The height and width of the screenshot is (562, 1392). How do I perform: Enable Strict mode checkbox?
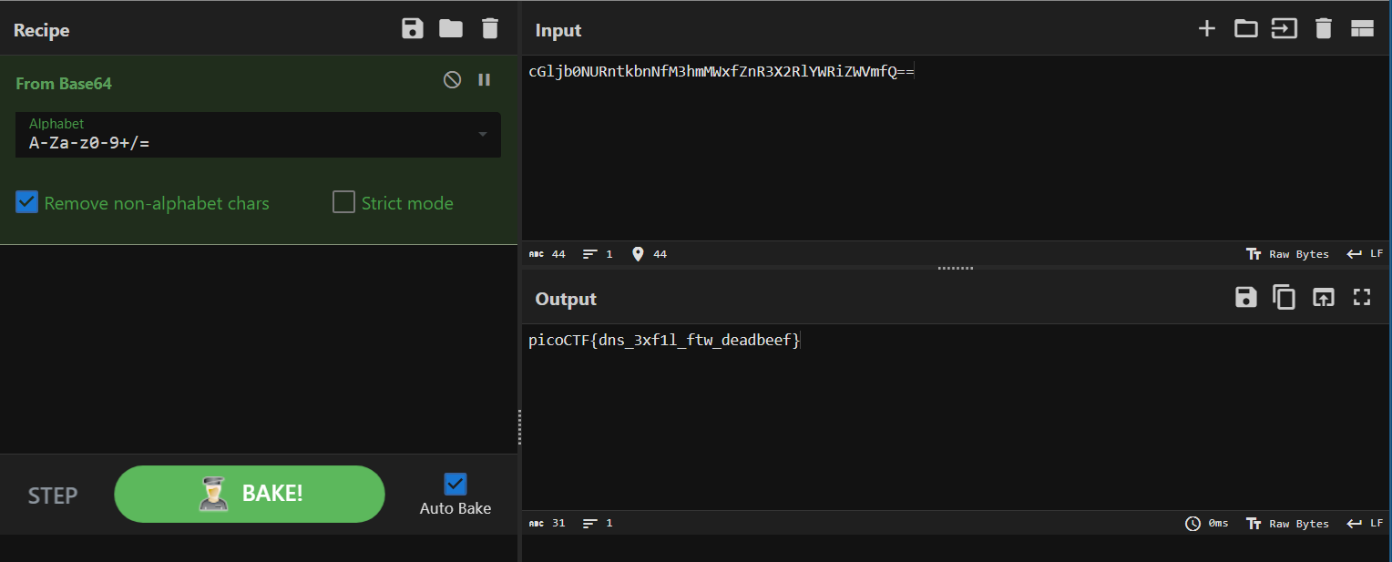(x=343, y=202)
